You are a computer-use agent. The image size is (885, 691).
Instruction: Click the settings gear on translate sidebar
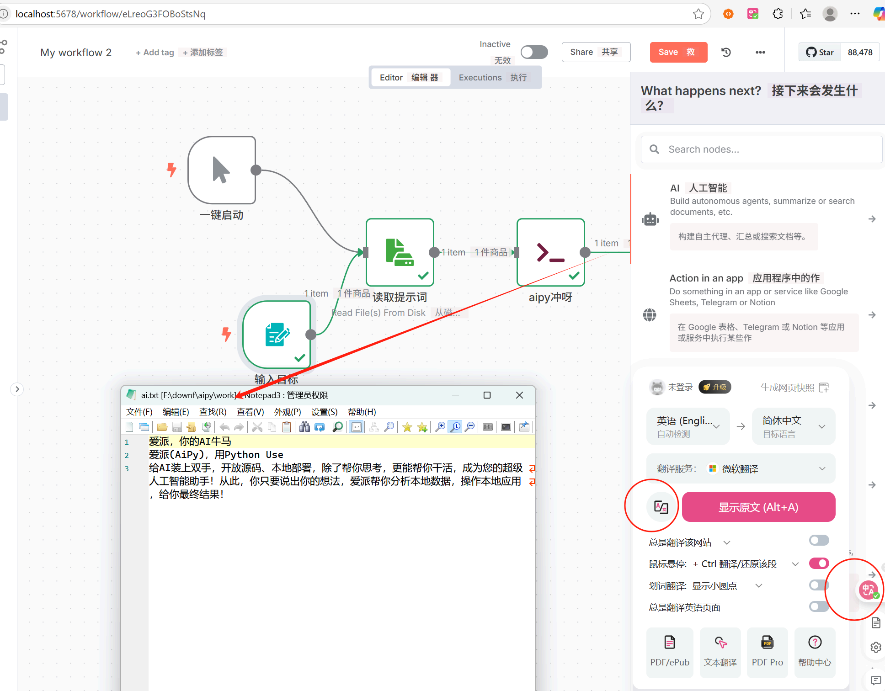click(x=875, y=647)
